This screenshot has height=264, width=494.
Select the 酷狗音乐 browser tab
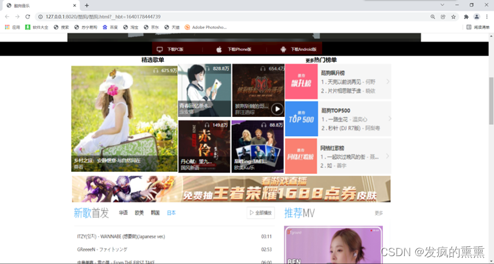click(39, 5)
